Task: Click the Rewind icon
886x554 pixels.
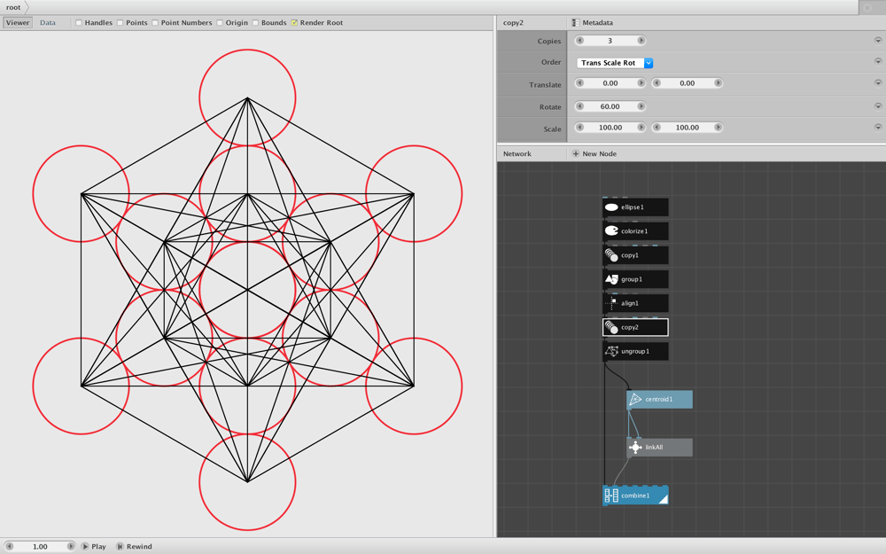Action: [x=120, y=547]
